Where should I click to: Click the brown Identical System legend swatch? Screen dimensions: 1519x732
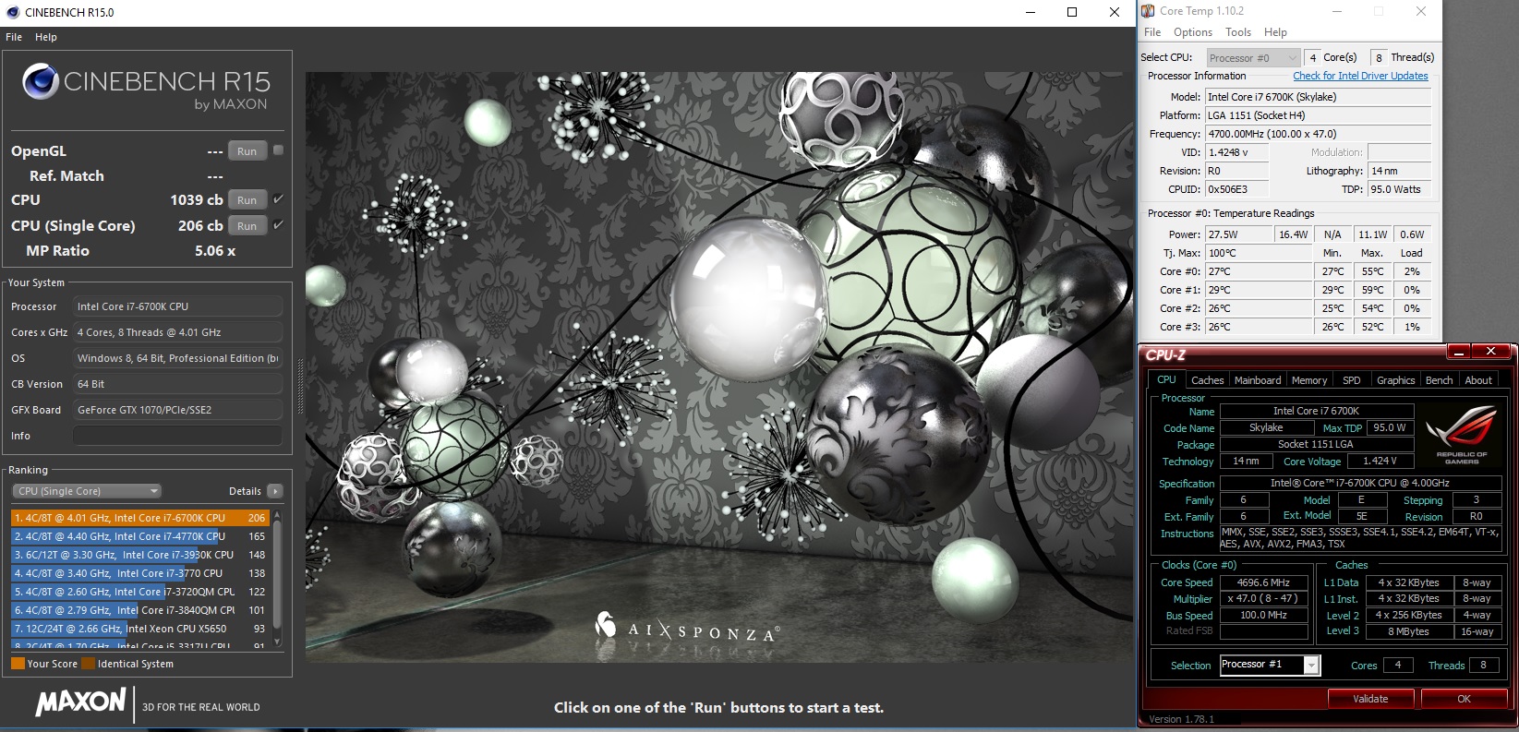[88, 664]
